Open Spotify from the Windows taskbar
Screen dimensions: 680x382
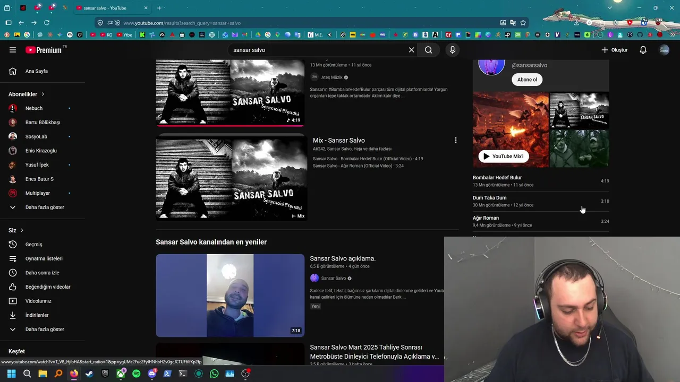tap(136, 374)
